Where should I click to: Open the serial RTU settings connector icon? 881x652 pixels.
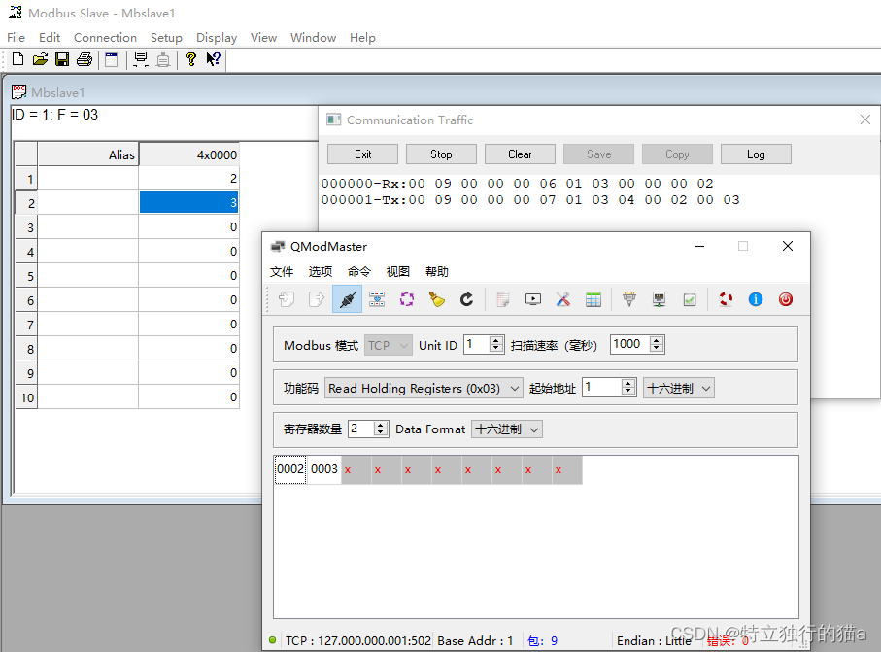(x=629, y=299)
